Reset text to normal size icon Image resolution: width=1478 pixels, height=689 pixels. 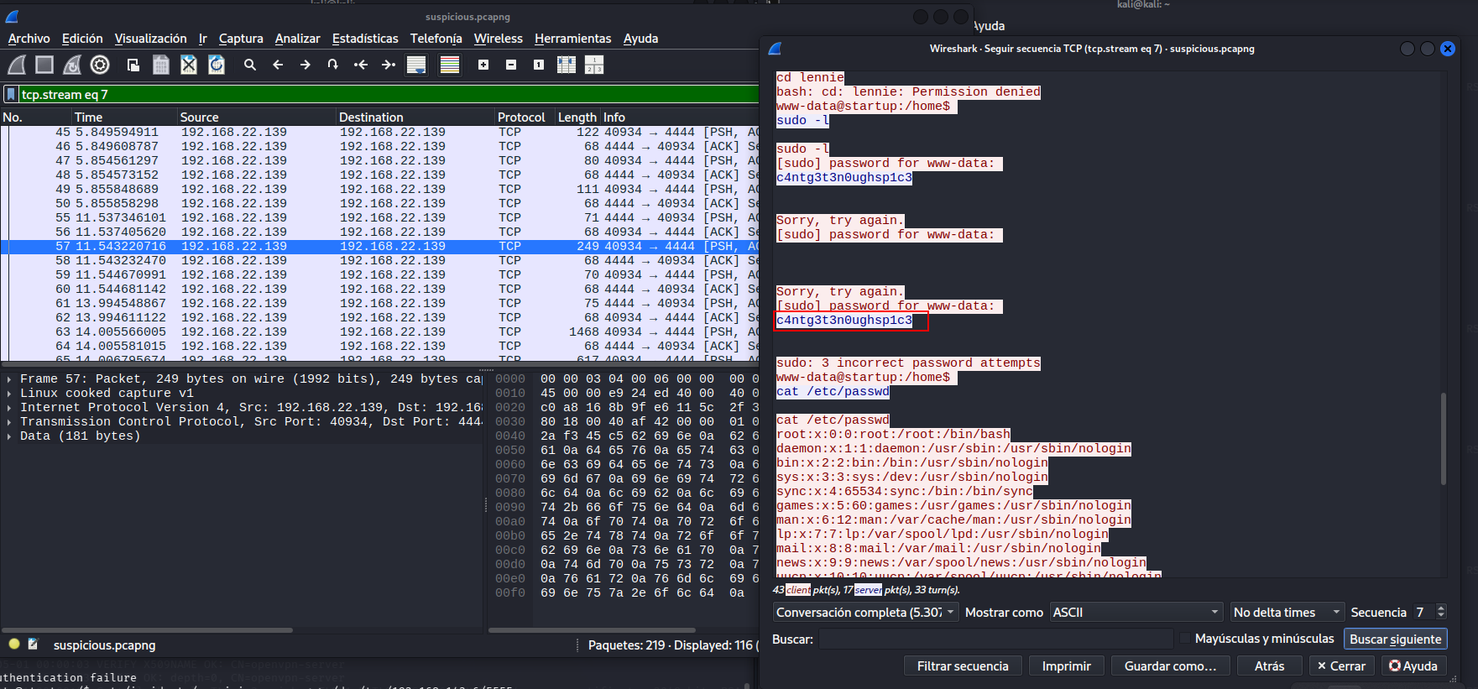539,65
